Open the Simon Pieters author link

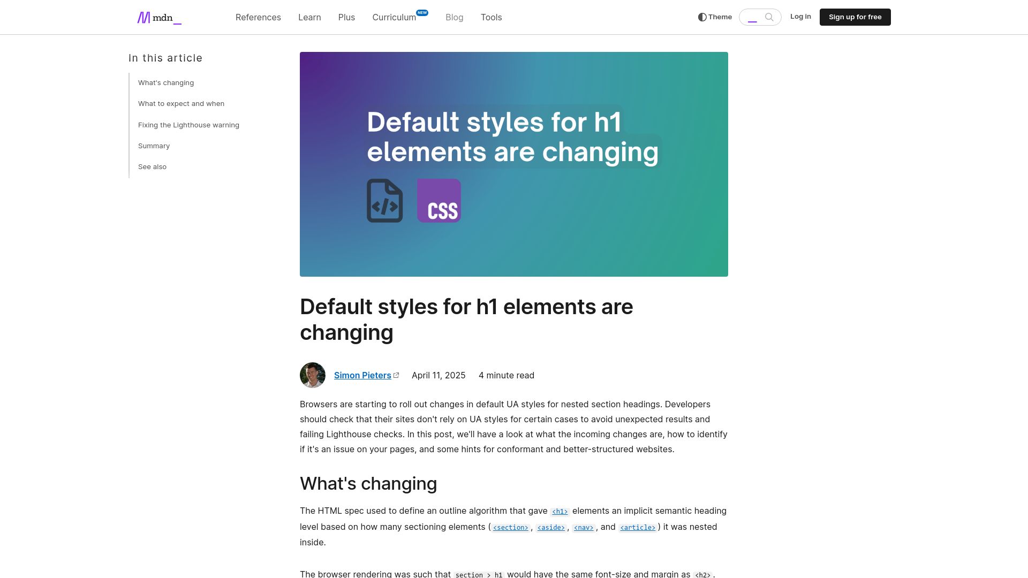tap(362, 375)
